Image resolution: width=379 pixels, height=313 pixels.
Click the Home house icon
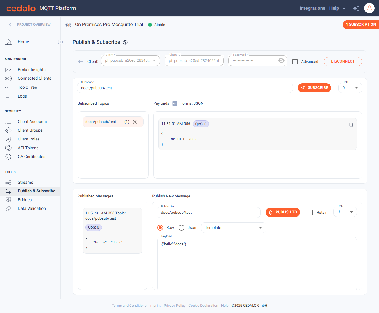(8, 42)
